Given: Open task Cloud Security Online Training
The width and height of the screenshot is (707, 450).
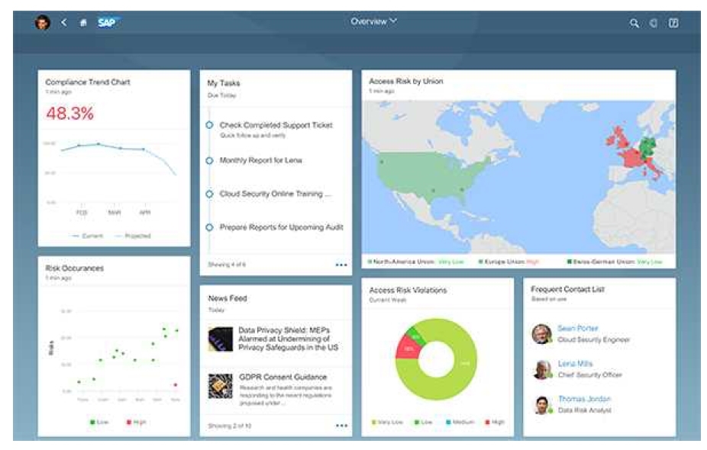Looking at the screenshot, I should click(275, 194).
